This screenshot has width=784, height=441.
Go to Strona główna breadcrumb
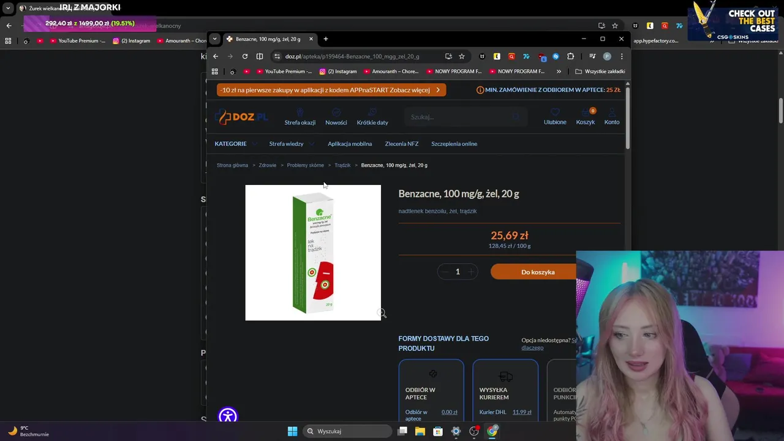tap(232, 165)
